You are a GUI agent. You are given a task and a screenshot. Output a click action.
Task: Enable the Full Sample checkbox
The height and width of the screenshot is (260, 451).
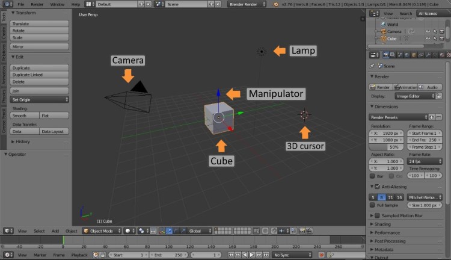(372, 205)
